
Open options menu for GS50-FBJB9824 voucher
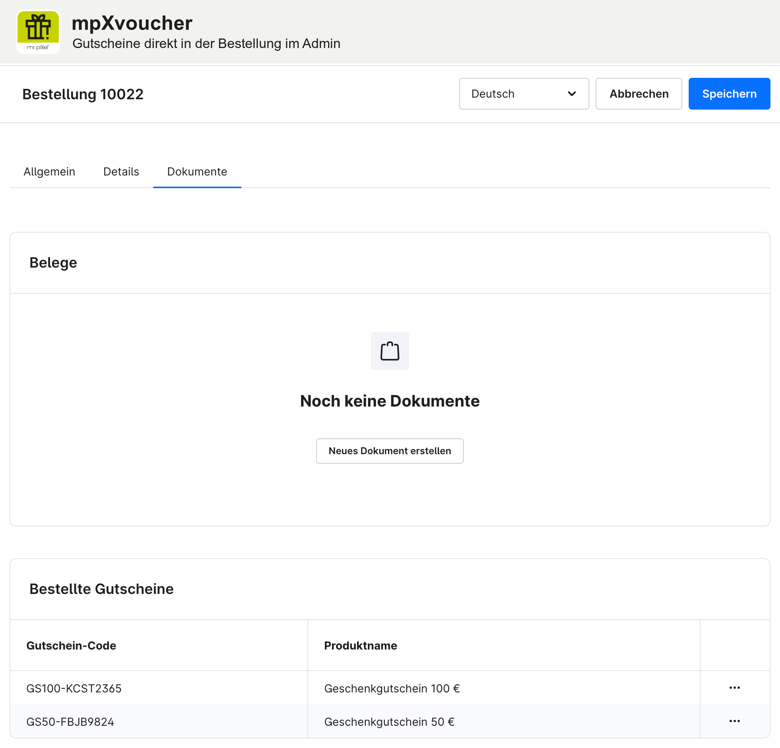click(x=735, y=721)
